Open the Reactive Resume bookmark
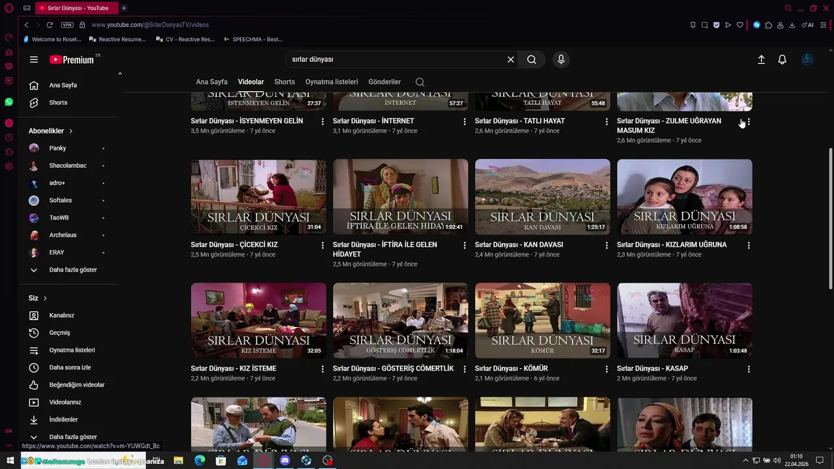 (118, 39)
